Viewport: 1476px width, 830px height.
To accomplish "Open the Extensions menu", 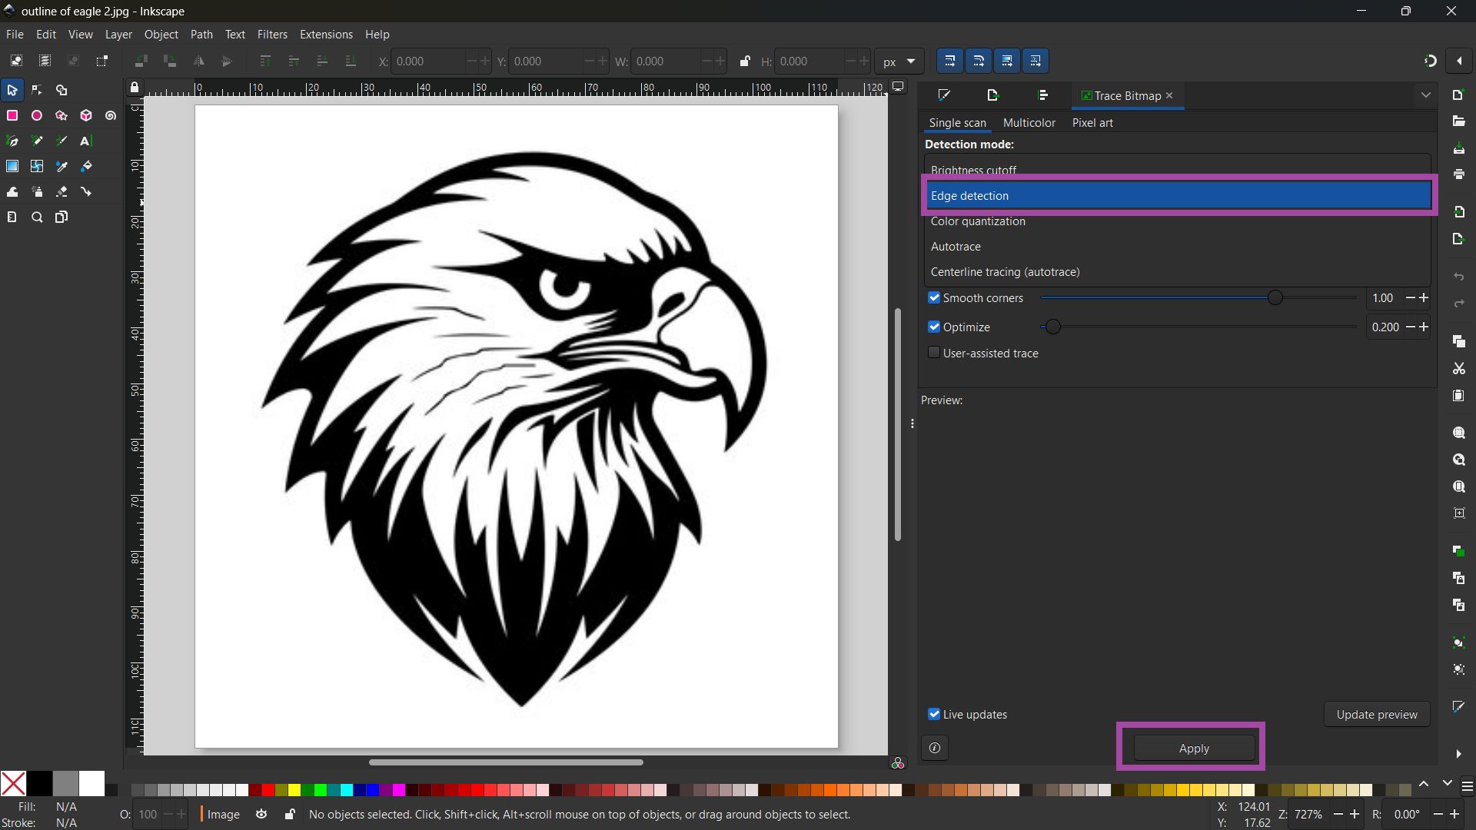I will pos(326,35).
